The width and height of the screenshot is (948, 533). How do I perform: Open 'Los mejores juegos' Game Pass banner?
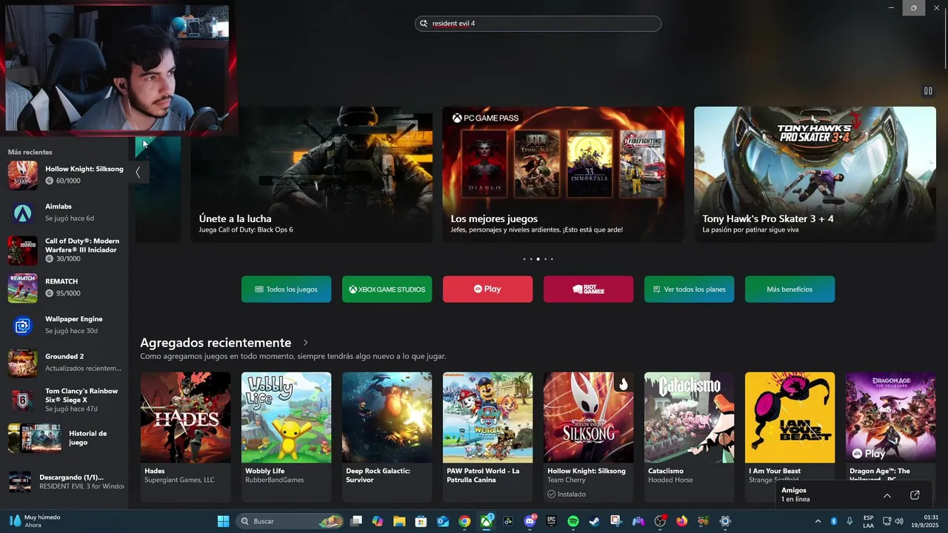coord(564,175)
